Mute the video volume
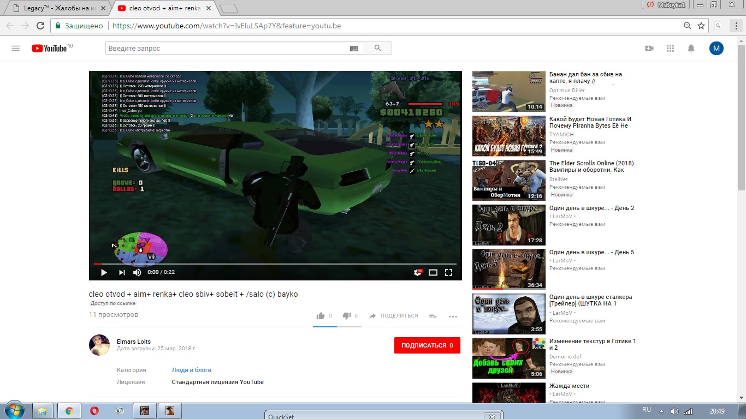The image size is (746, 419). [137, 272]
